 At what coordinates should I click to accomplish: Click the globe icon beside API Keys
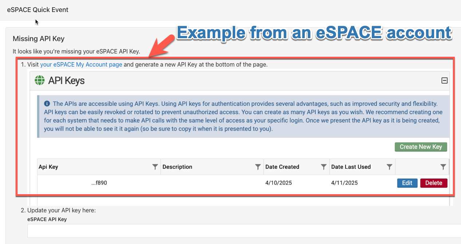pos(40,80)
